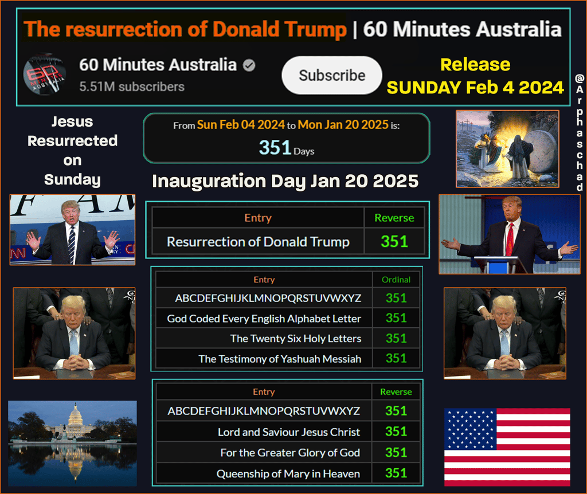Click 351 beside The Twenty Six Holy Letters
587x494 pixels.
pos(396,339)
